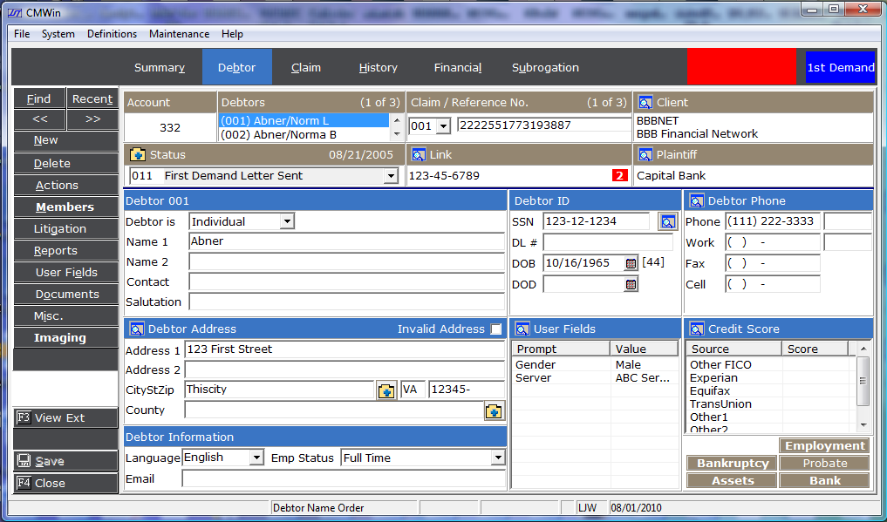Click the Address 1 input field
This screenshot has width=887, height=522.
point(344,349)
